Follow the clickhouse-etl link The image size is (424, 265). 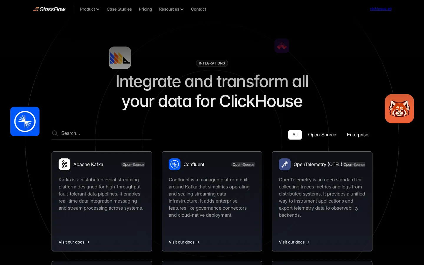(381, 9)
